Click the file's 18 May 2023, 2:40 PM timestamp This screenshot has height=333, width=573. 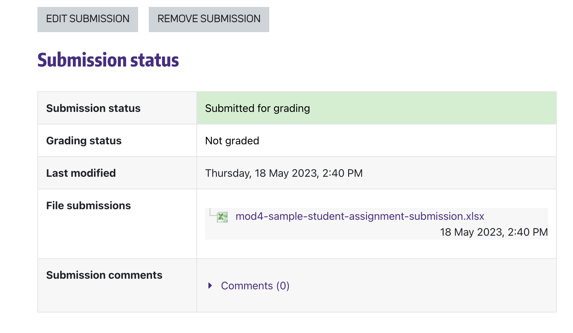click(494, 232)
